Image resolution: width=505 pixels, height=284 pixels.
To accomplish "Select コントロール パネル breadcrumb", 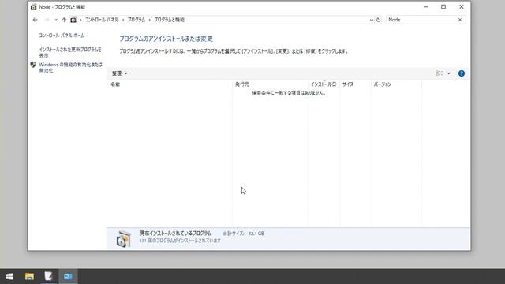I will click(x=102, y=20).
